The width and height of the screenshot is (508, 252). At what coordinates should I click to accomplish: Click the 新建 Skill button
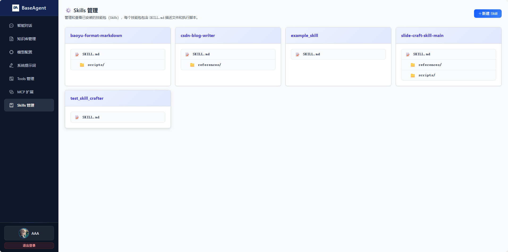point(488,14)
